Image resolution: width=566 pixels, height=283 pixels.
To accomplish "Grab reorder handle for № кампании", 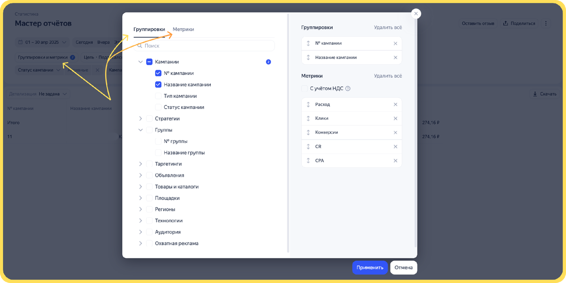I will click(x=308, y=43).
